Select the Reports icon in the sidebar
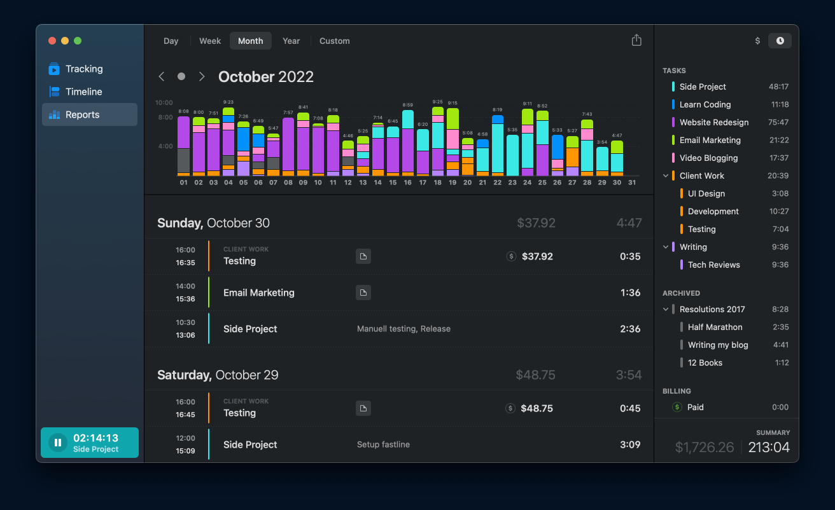 53,114
